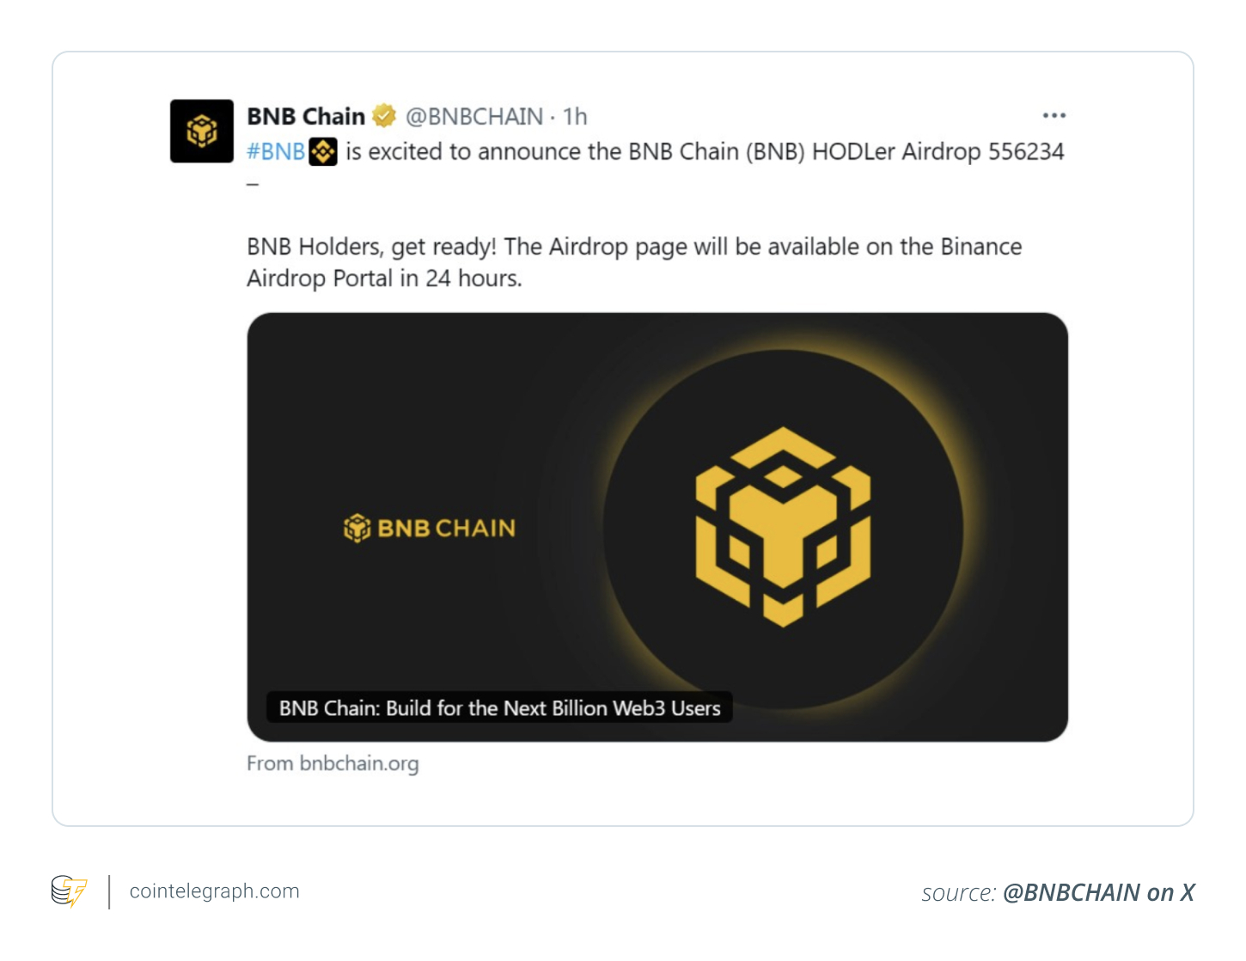This screenshot has height=961, width=1246.
Task: Click the cointelegraph.com footer text
Action: point(215,891)
